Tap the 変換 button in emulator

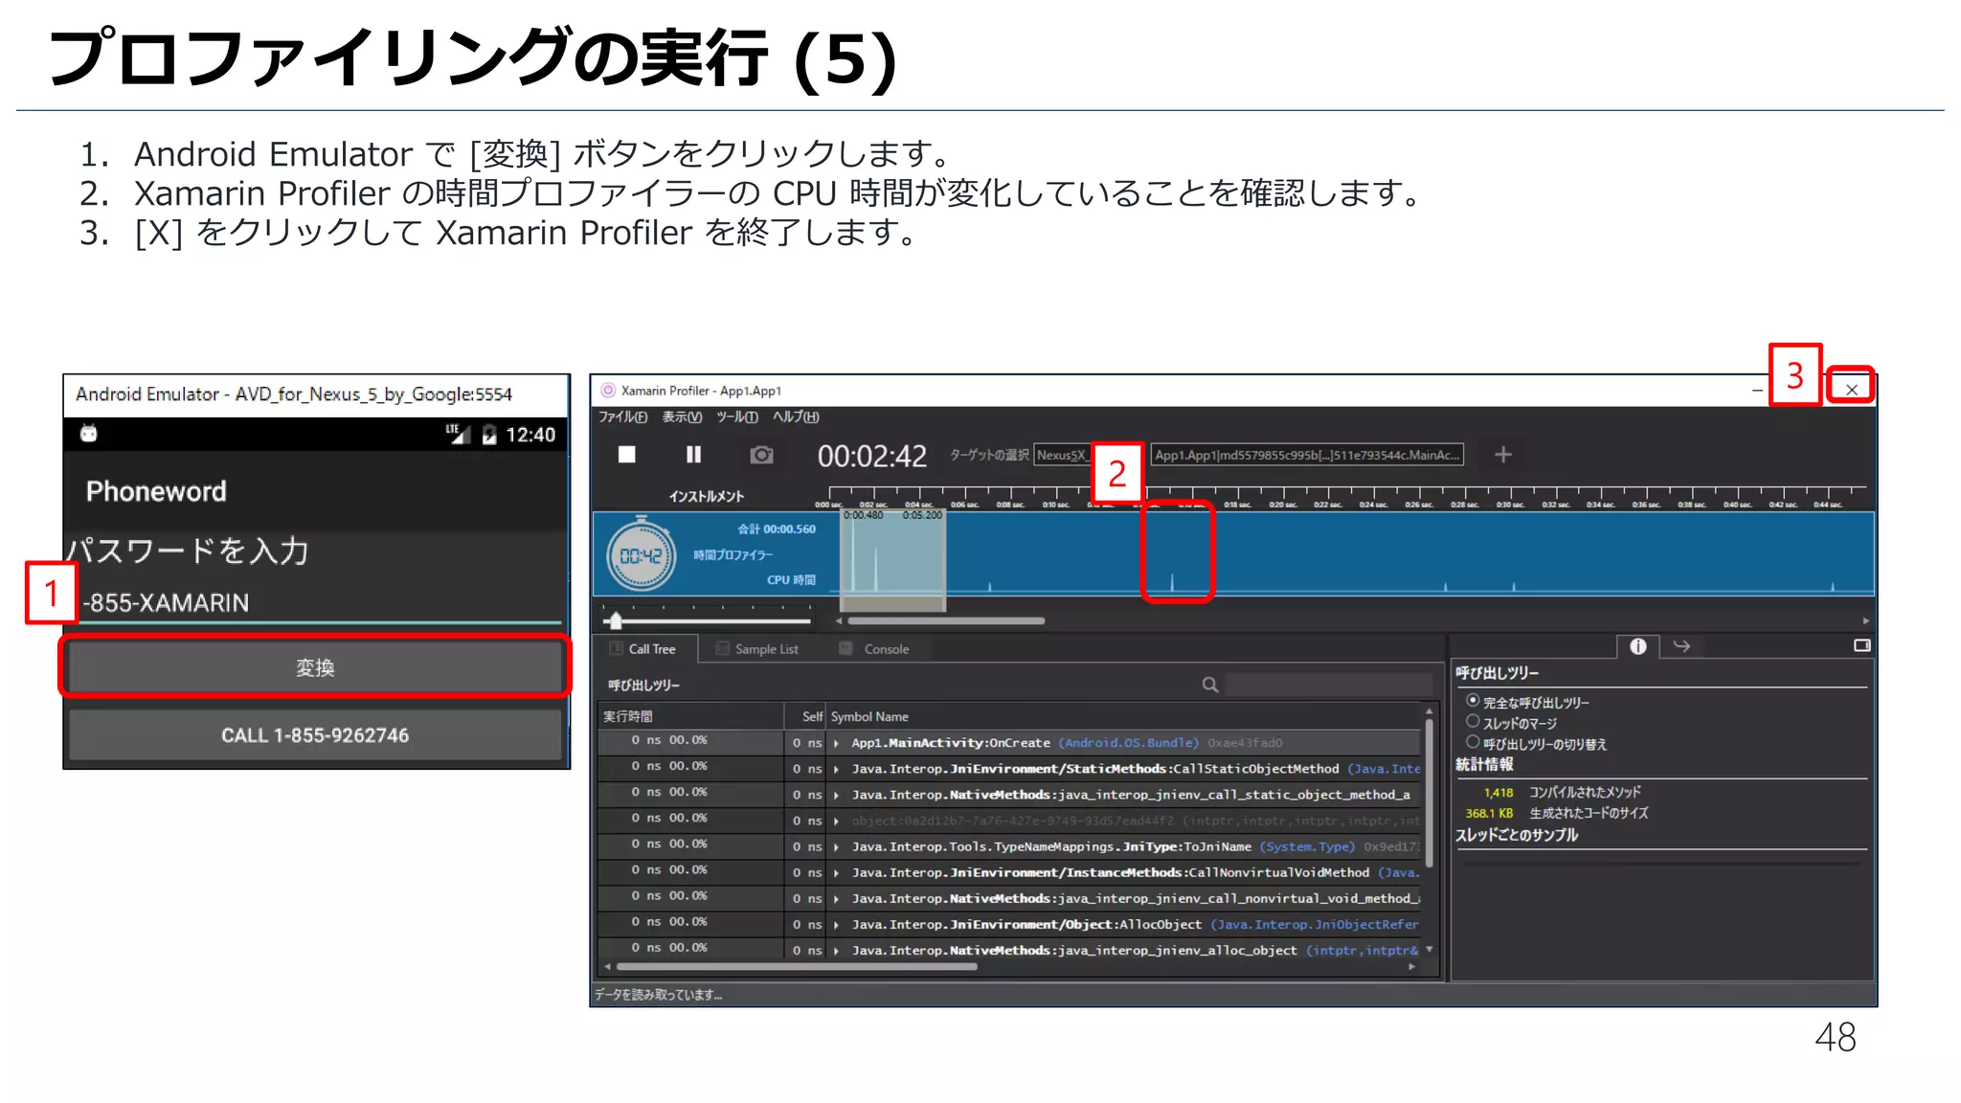[315, 667]
